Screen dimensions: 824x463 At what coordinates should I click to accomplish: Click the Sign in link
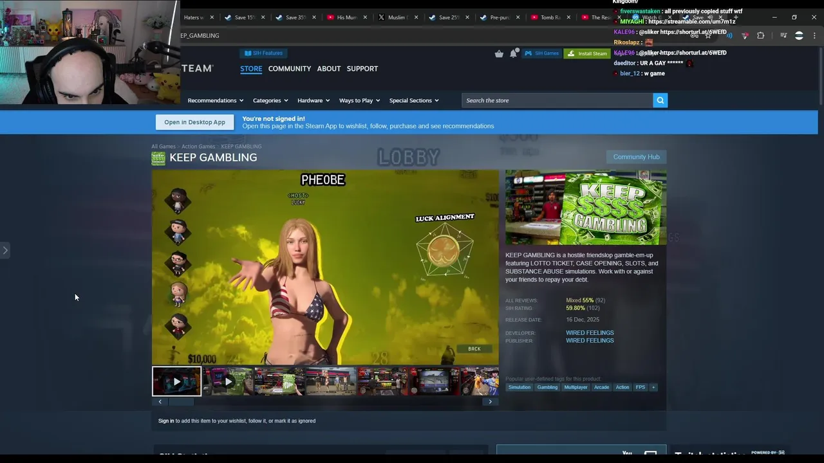click(x=166, y=421)
